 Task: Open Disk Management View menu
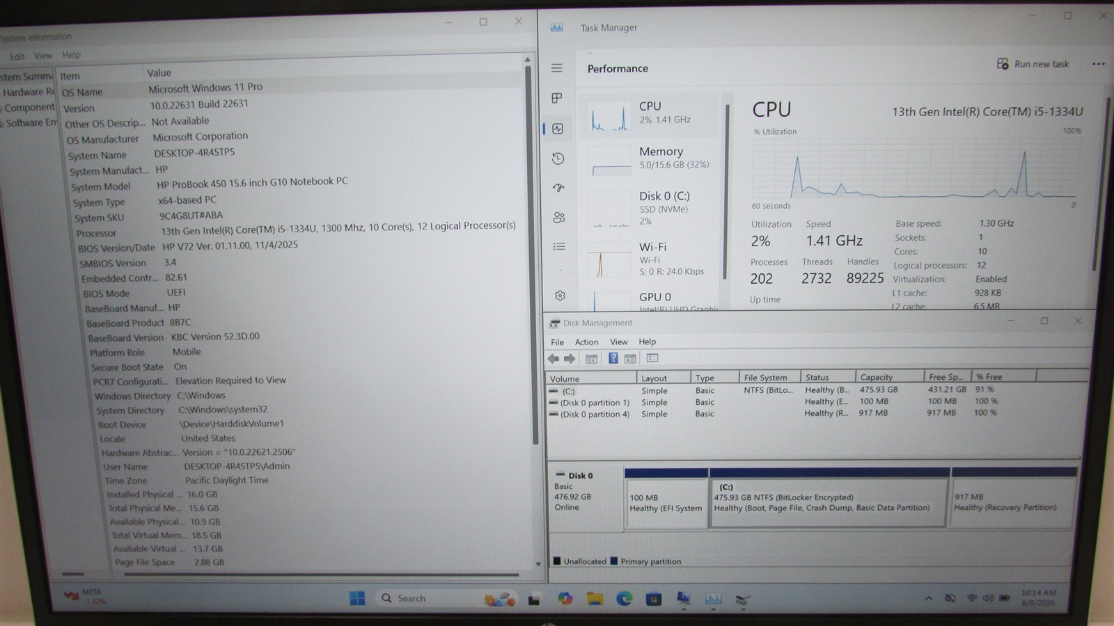619,342
